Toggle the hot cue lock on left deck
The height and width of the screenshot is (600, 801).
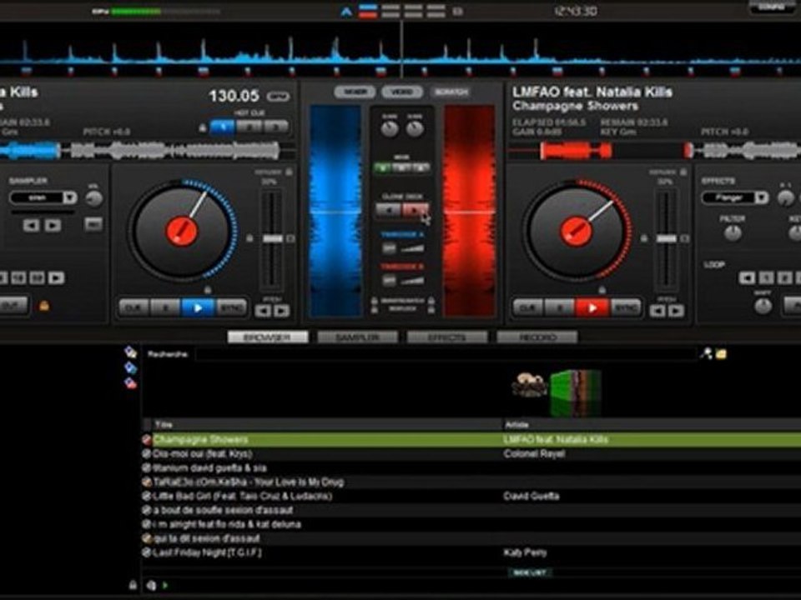pos(203,127)
